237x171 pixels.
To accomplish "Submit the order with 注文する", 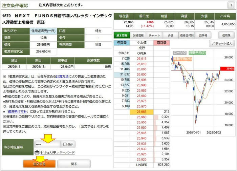I will point(39,164).
